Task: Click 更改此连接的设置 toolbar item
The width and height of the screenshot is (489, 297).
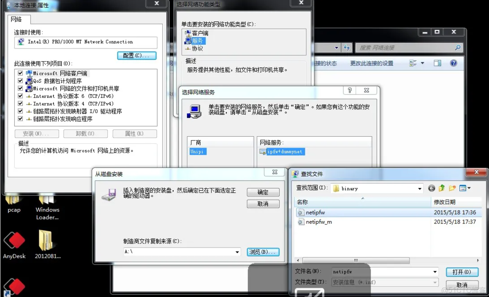Action: point(372,64)
